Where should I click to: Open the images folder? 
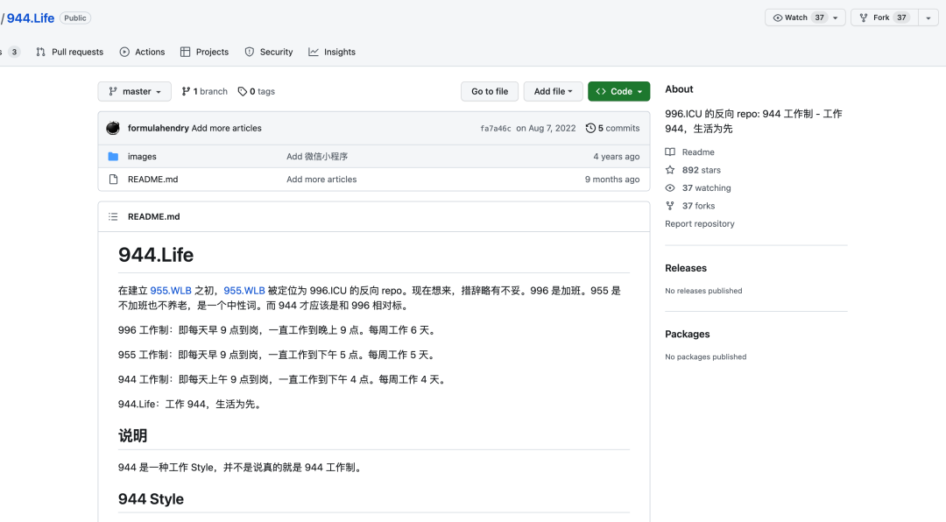(x=142, y=156)
